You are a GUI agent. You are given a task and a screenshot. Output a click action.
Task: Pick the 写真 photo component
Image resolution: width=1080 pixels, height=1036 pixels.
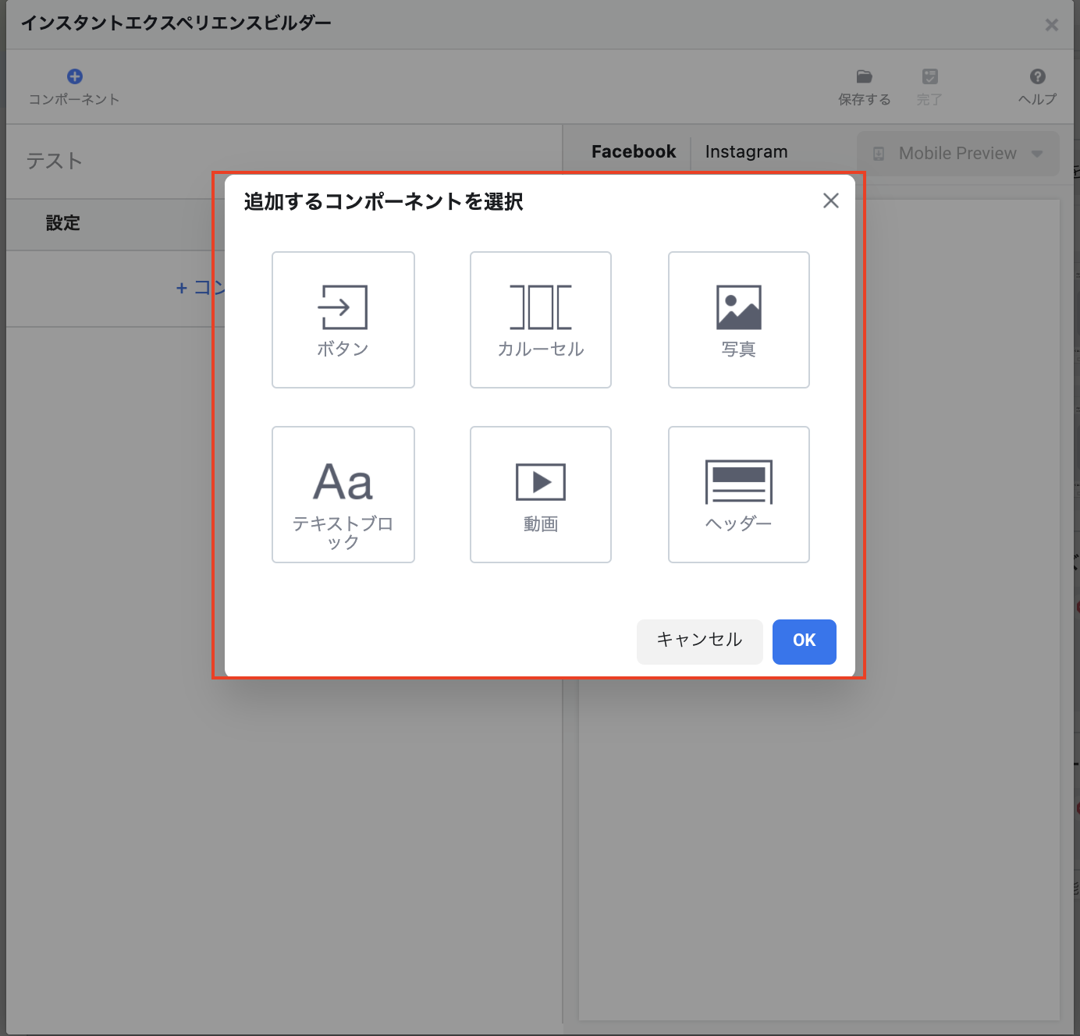(738, 320)
